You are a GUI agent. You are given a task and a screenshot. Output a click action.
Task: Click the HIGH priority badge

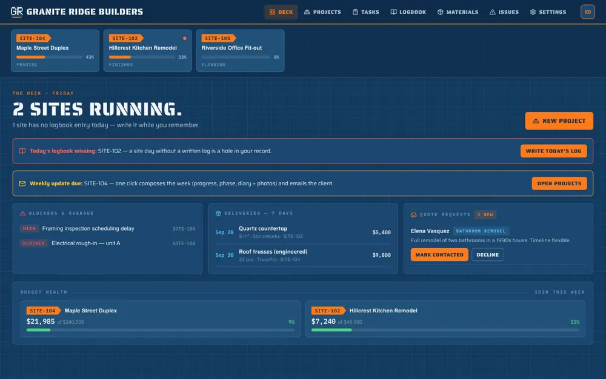(29, 228)
